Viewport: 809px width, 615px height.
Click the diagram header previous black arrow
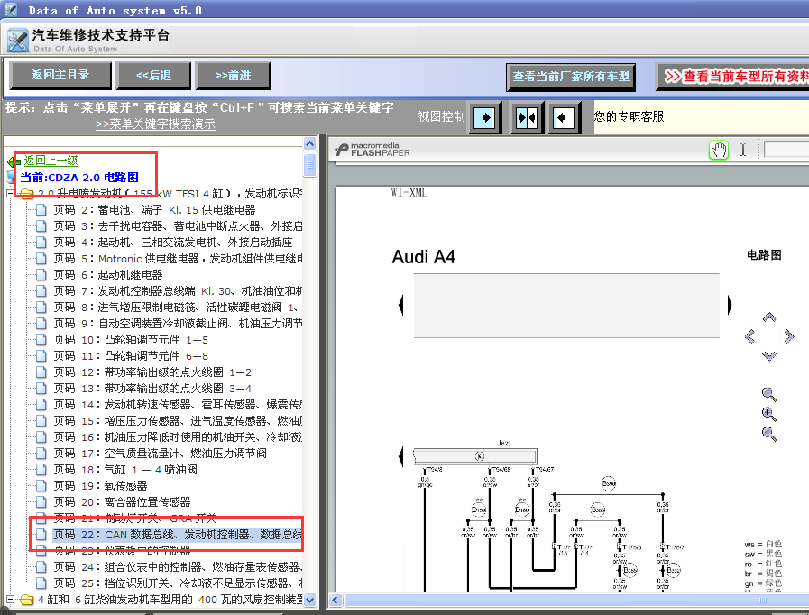[x=400, y=306]
